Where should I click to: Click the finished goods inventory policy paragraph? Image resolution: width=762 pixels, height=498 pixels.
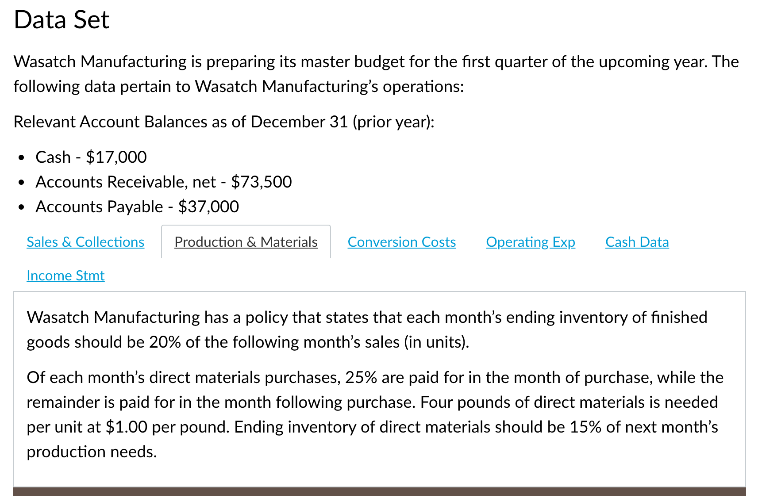[x=367, y=329]
